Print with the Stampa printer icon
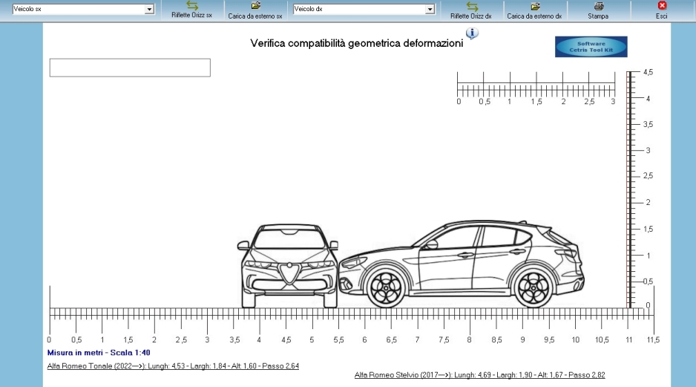 point(598,6)
